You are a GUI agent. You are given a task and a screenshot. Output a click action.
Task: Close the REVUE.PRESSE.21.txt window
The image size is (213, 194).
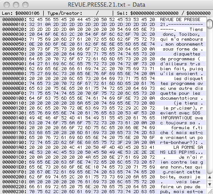pos(7,5)
